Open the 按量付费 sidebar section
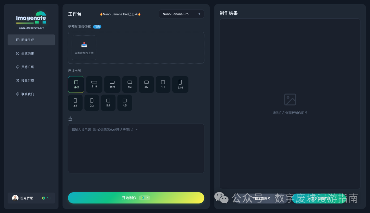The width and height of the screenshot is (370, 213). [31, 81]
